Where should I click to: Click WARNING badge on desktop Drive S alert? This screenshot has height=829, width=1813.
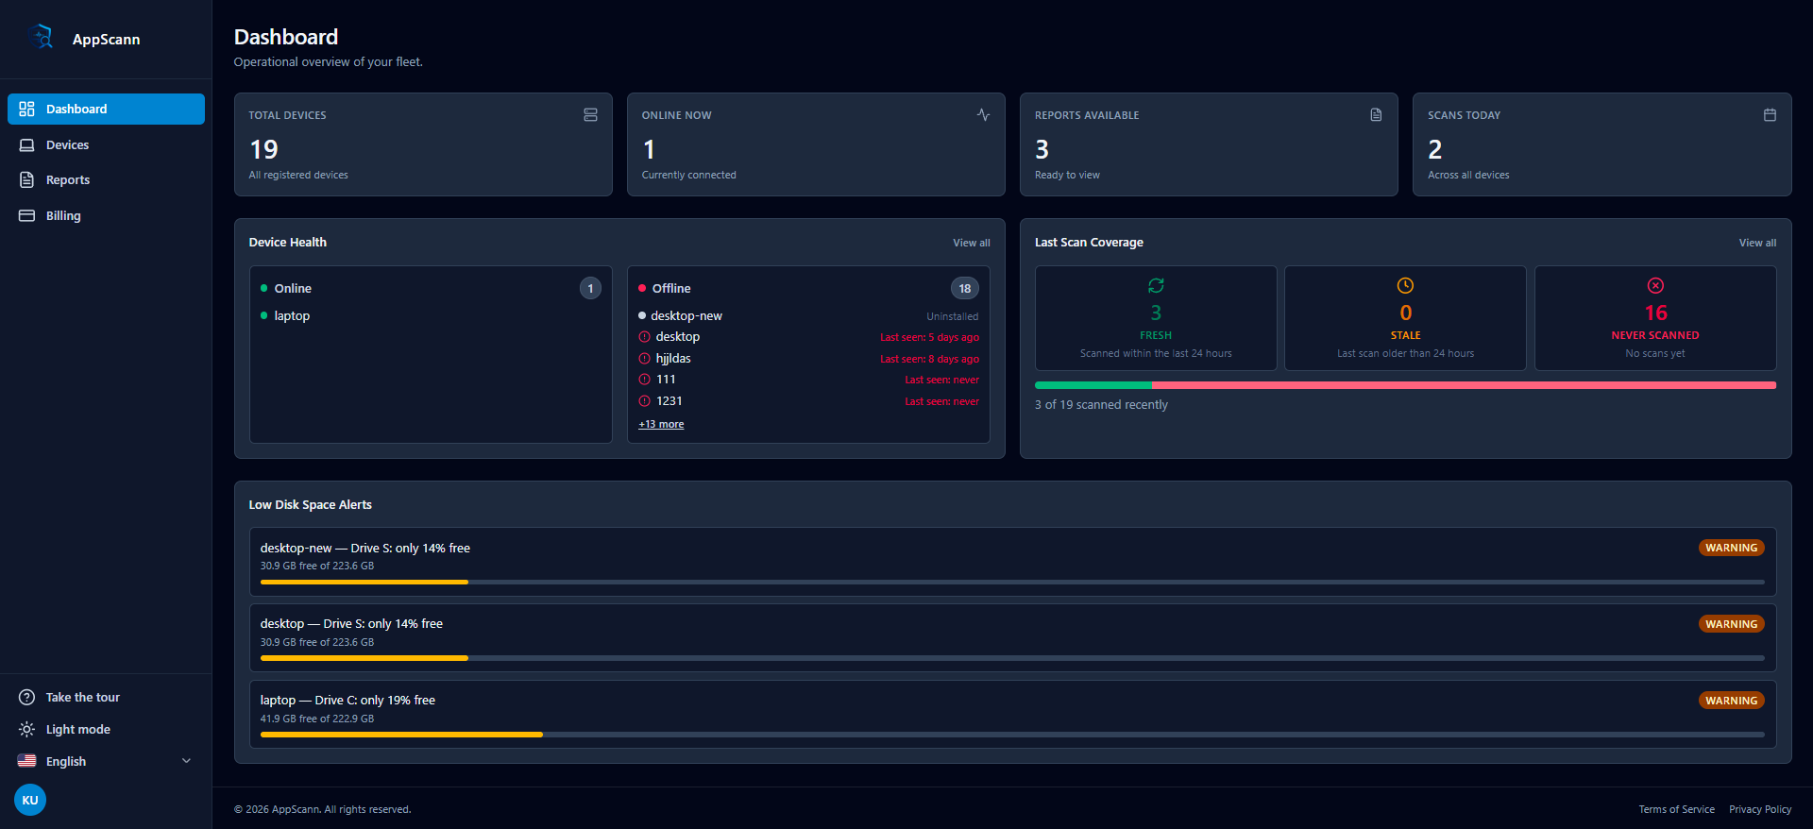[1731, 624]
